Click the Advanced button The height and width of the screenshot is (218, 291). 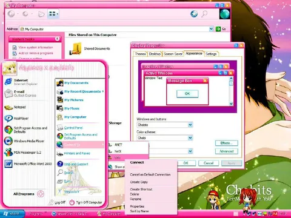click(x=227, y=151)
